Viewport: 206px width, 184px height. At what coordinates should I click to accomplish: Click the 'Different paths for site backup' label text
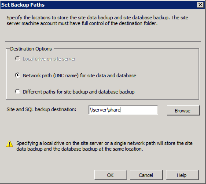[x=79, y=92]
